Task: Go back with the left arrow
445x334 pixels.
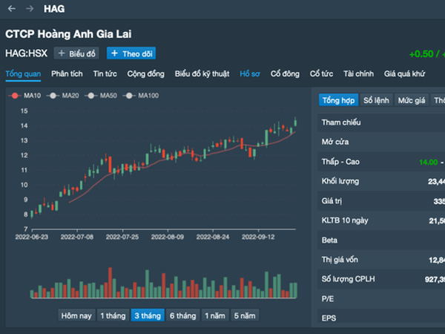Action: point(12,9)
